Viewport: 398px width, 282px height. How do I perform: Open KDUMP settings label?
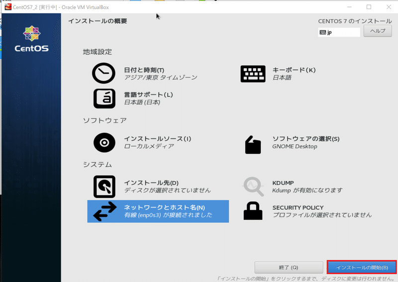click(x=283, y=183)
